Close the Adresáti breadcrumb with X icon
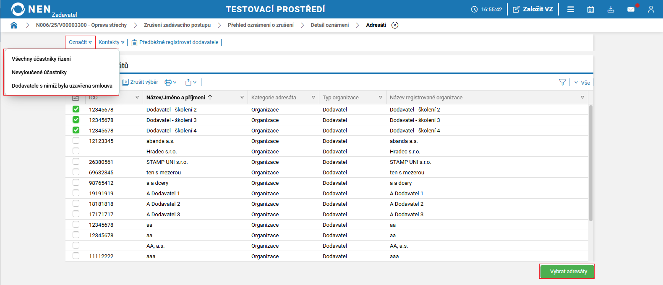663x285 pixels. tap(395, 25)
